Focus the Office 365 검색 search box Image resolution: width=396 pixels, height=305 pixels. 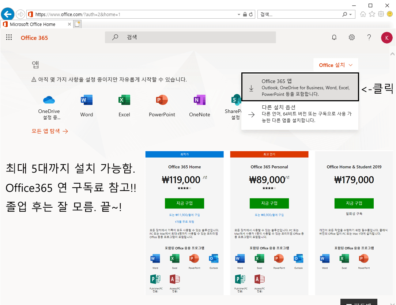coord(191,37)
